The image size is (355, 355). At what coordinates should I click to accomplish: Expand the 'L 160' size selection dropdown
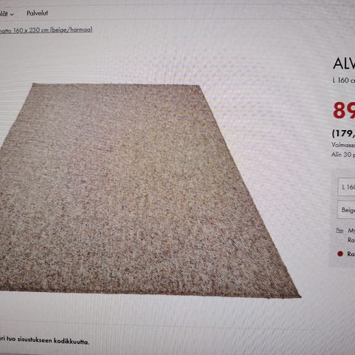pos(346,187)
